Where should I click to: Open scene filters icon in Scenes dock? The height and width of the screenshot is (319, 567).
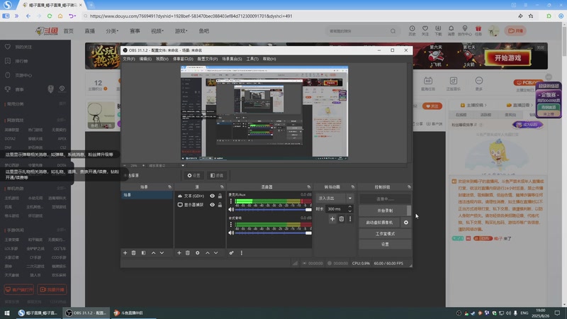(x=144, y=253)
